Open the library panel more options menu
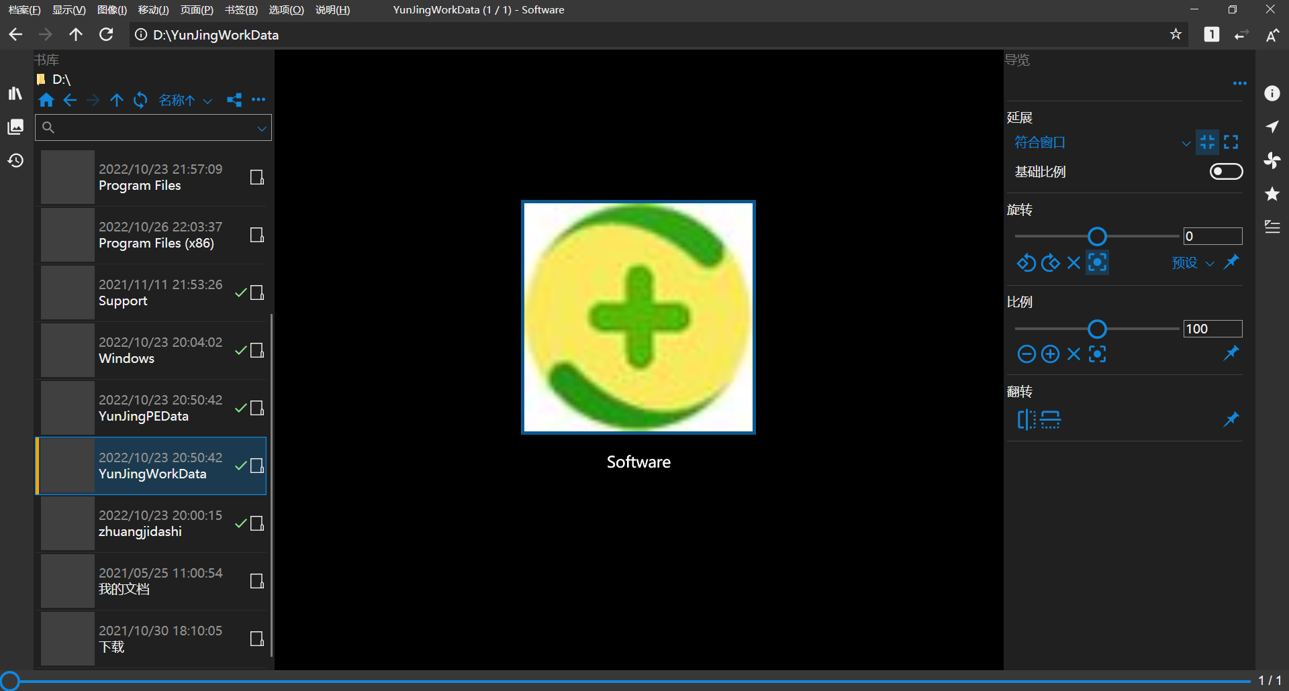Viewport: 1289px width, 691px height. click(x=258, y=100)
